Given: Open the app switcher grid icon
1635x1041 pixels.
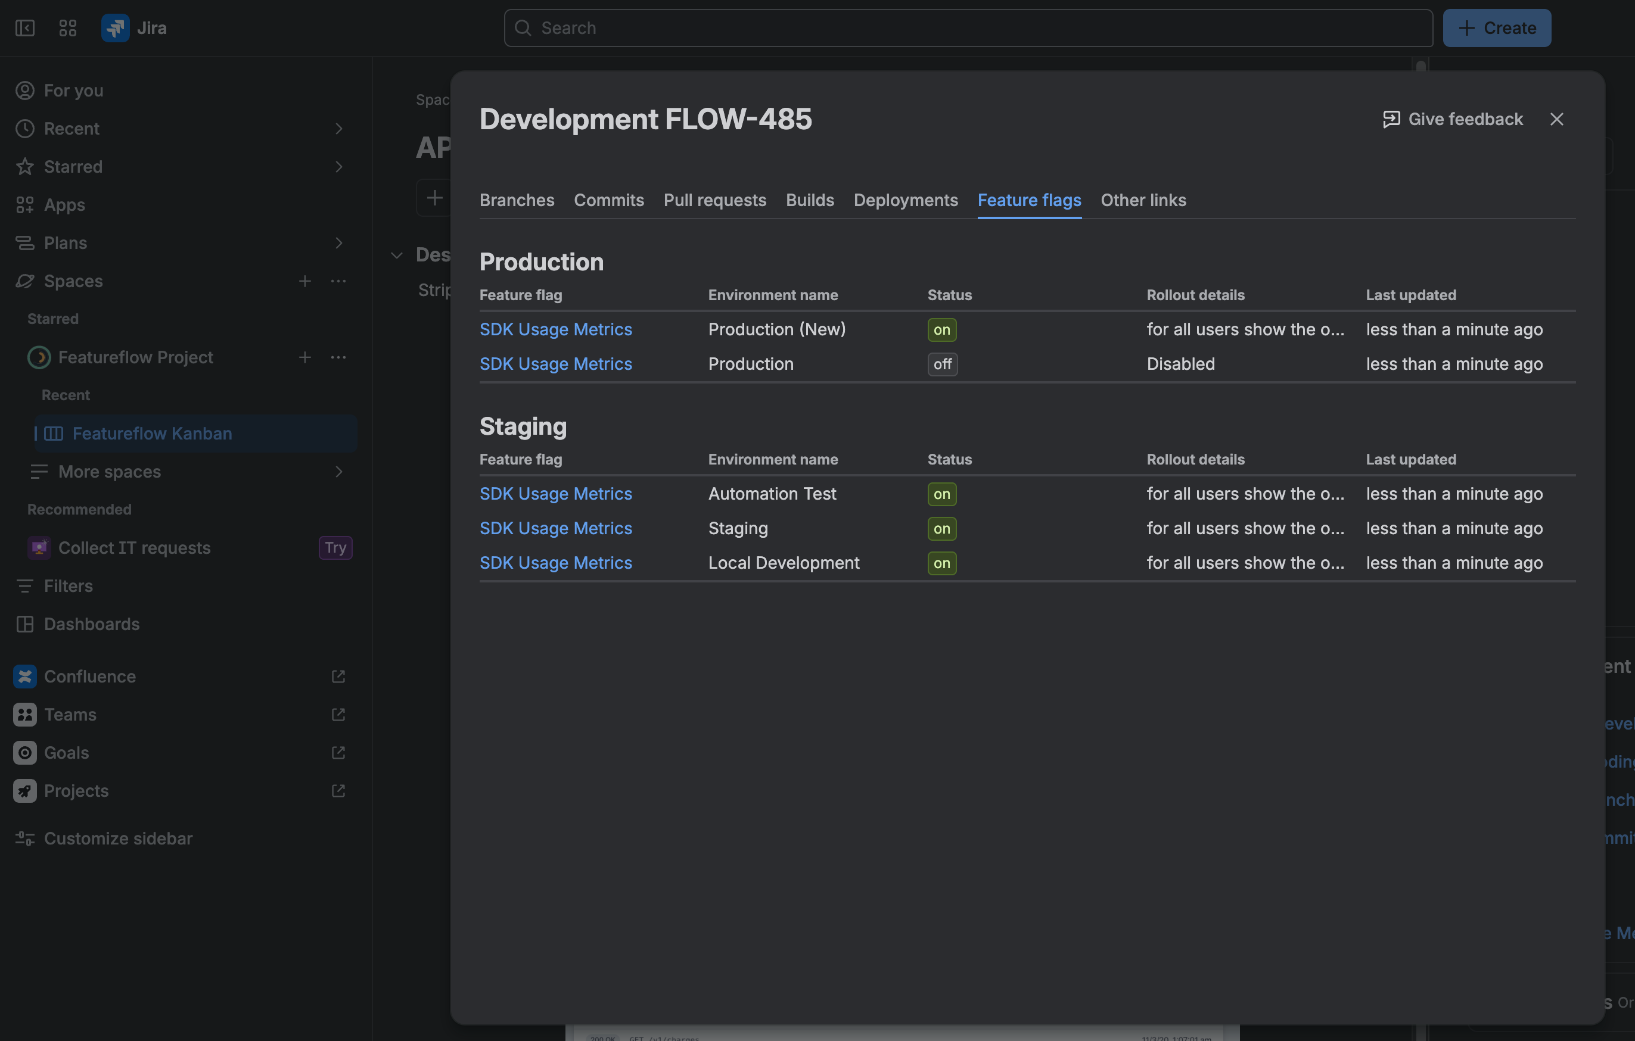Looking at the screenshot, I should click(68, 28).
